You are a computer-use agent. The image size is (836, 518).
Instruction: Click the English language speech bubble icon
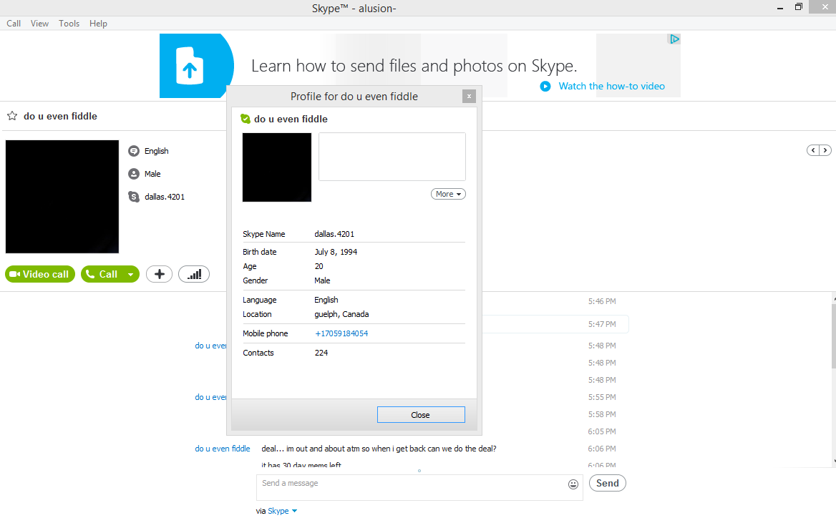(134, 152)
